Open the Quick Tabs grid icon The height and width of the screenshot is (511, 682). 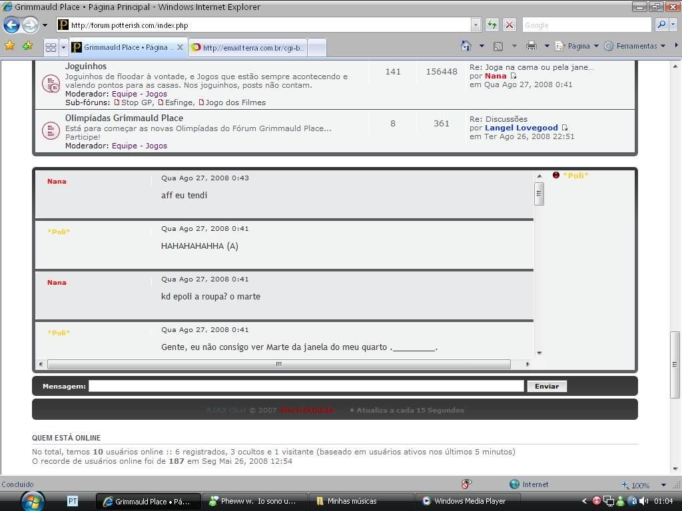[x=51, y=47]
